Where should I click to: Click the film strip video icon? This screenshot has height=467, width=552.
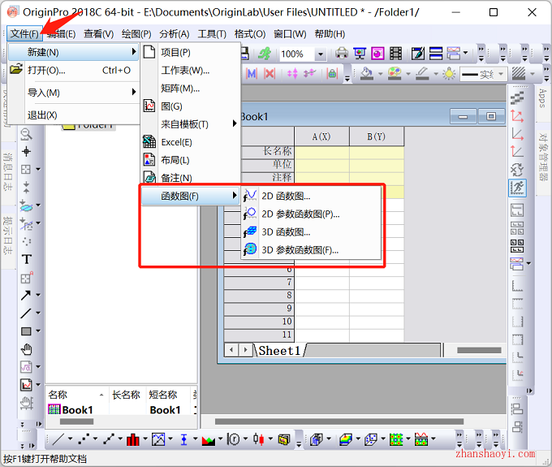coord(396,54)
